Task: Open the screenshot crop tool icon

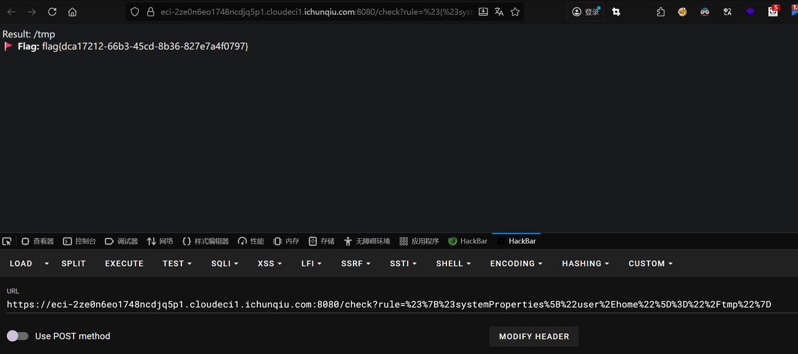Action: [616, 12]
